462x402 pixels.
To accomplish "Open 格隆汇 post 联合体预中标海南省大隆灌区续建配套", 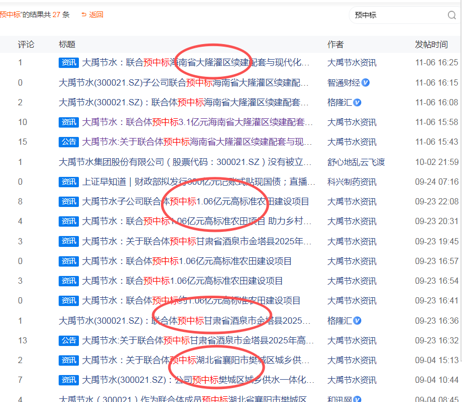I will [183, 103].
